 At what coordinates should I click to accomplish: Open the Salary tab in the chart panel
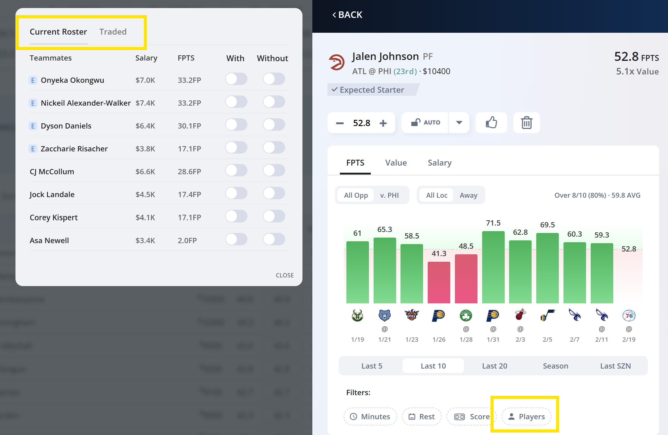(439, 163)
